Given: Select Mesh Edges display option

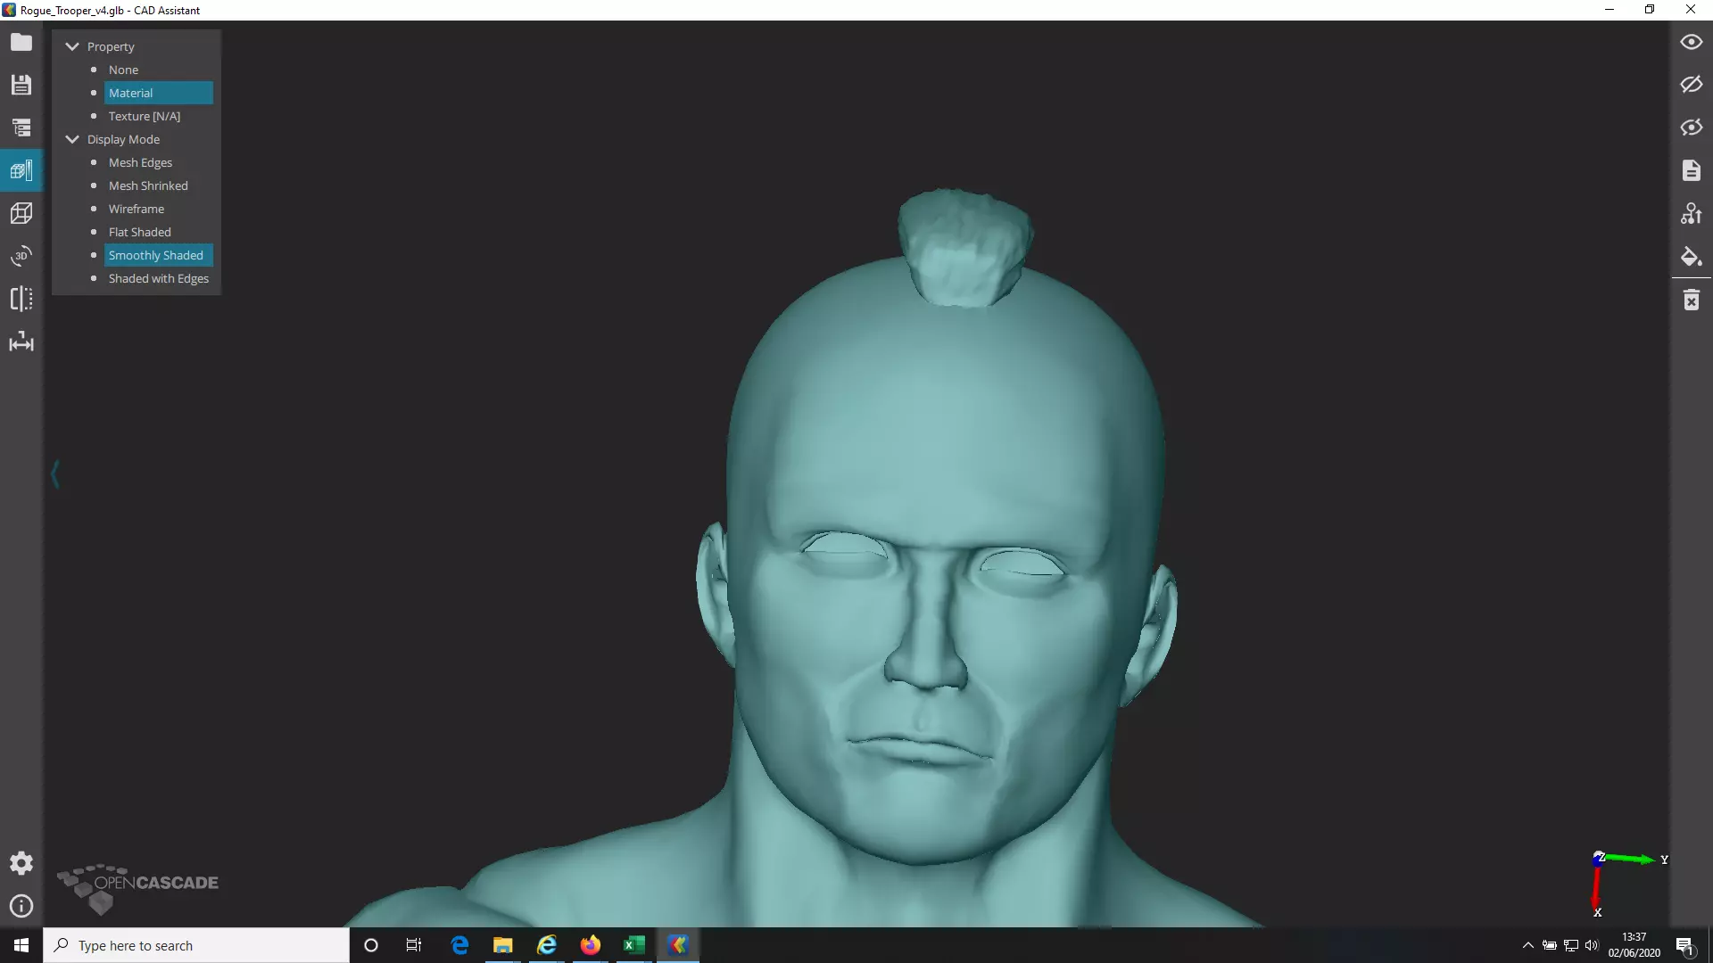Looking at the screenshot, I should point(140,162).
